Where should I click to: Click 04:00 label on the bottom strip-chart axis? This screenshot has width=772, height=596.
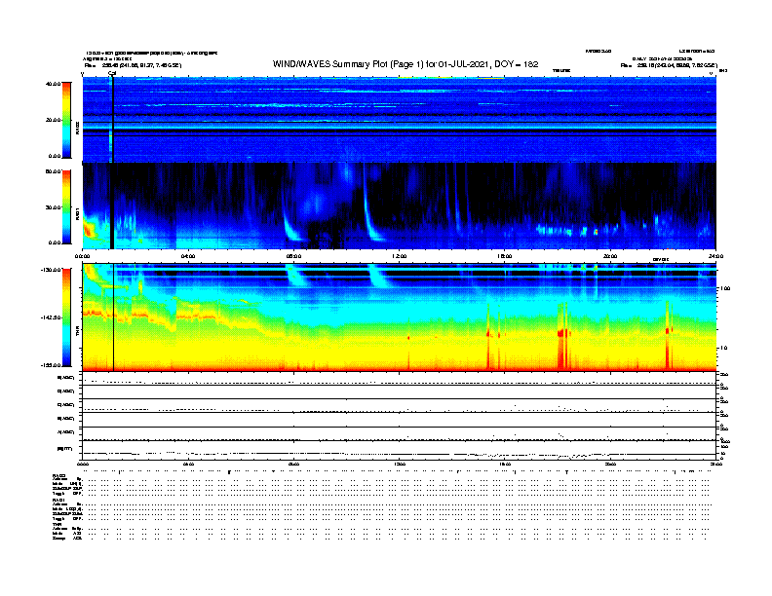[x=188, y=464]
